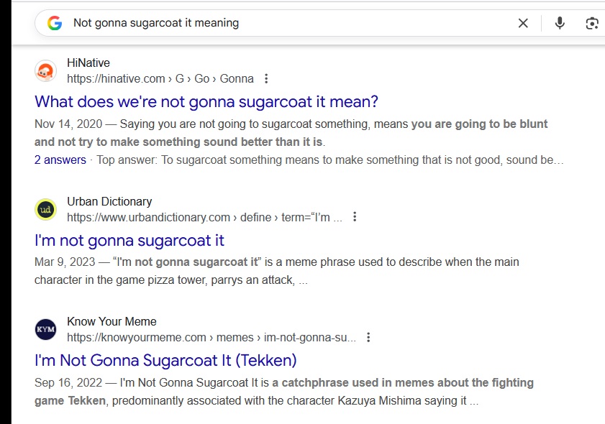Click inside the search query text field

pos(288,24)
